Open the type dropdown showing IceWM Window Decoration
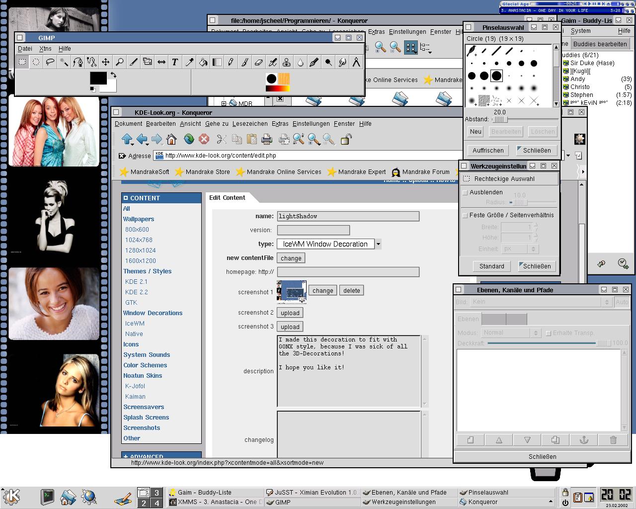Viewport: 636px width, 509px height. click(329, 244)
